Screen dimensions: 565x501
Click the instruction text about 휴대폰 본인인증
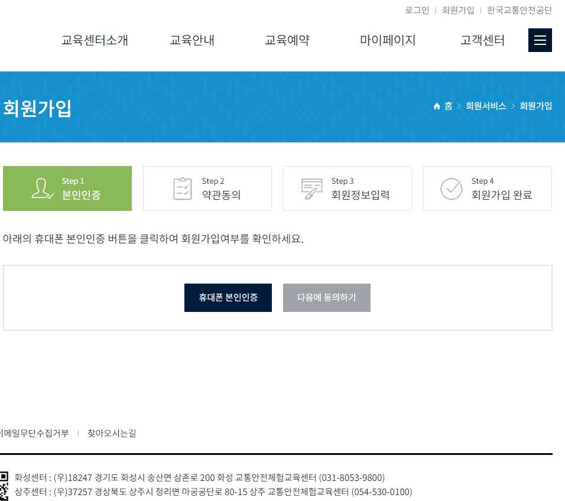pyautogui.click(x=153, y=239)
